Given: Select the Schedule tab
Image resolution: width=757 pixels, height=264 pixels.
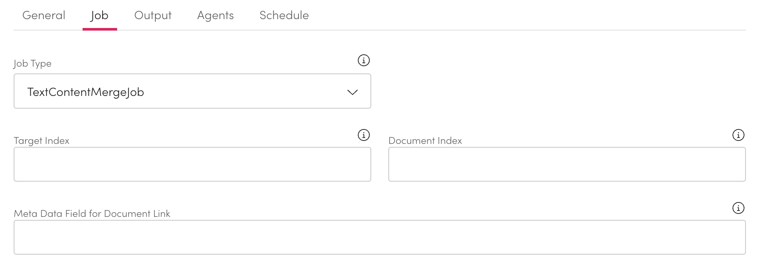Looking at the screenshot, I should (x=284, y=15).
